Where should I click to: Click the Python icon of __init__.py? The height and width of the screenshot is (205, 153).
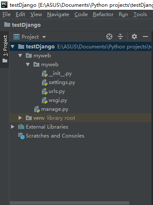coord(45,74)
